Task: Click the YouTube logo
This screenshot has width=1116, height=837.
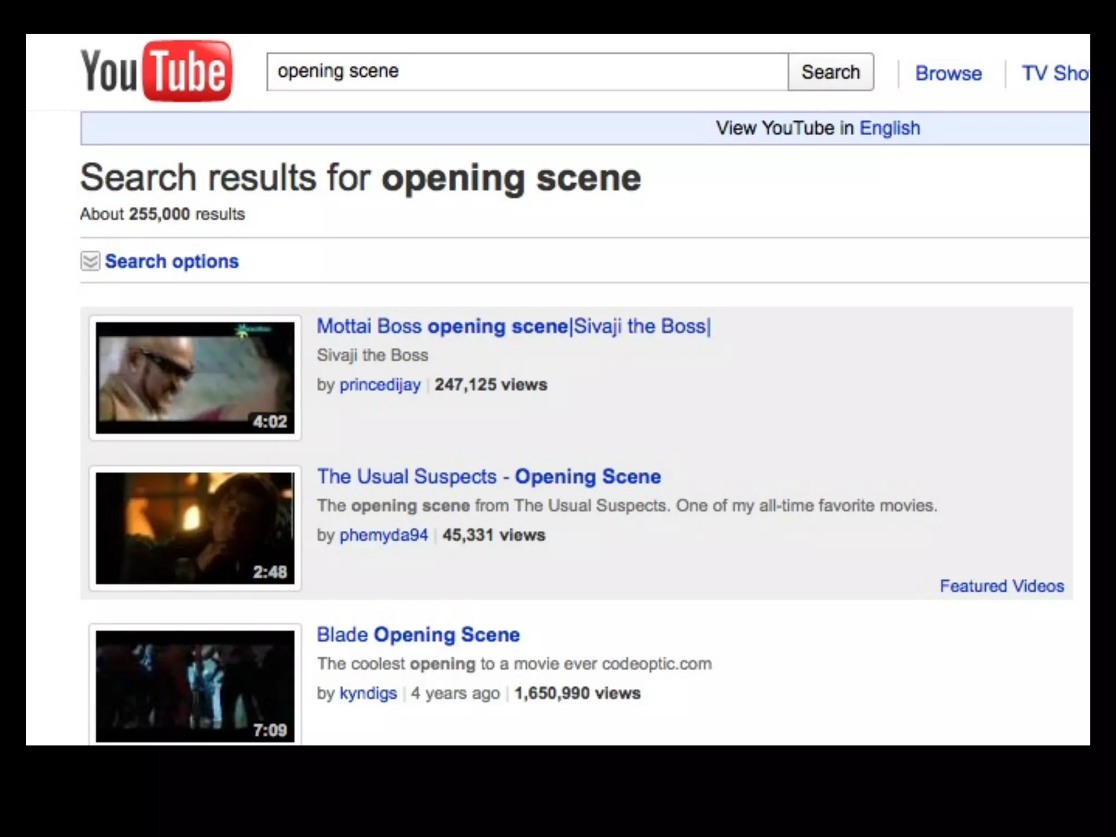Action: click(156, 71)
